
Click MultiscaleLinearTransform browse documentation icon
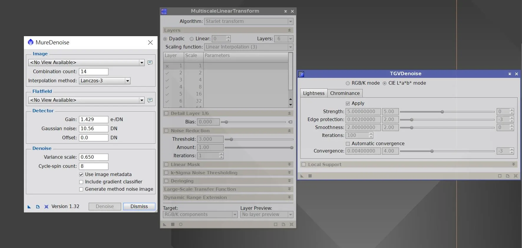point(283,224)
